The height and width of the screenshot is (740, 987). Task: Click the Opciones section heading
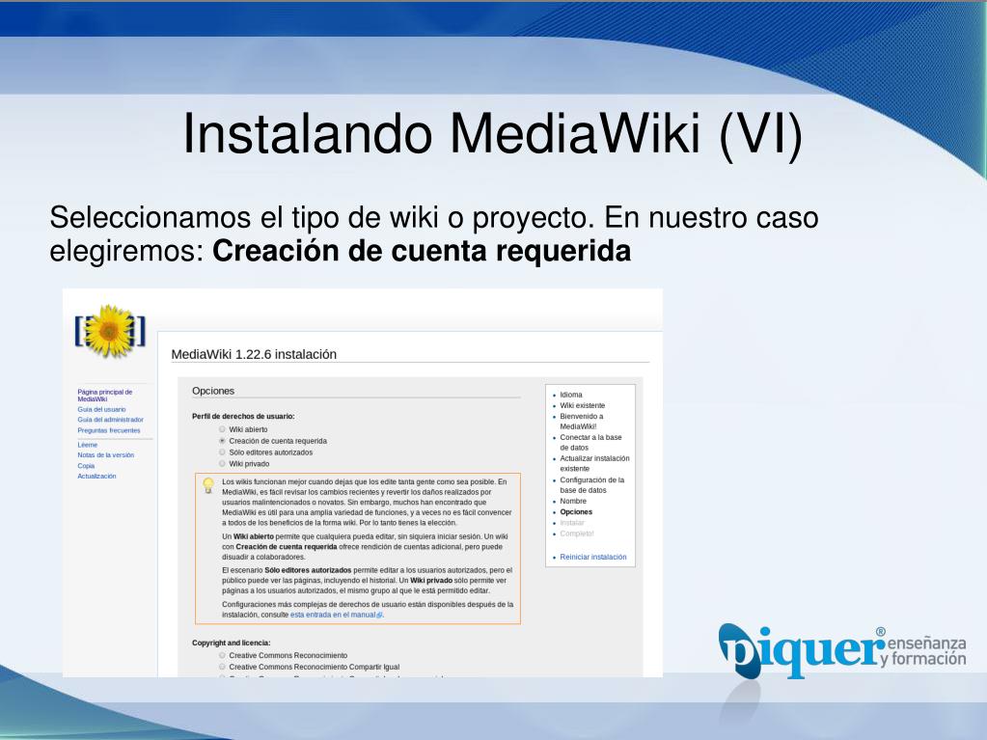(x=213, y=391)
